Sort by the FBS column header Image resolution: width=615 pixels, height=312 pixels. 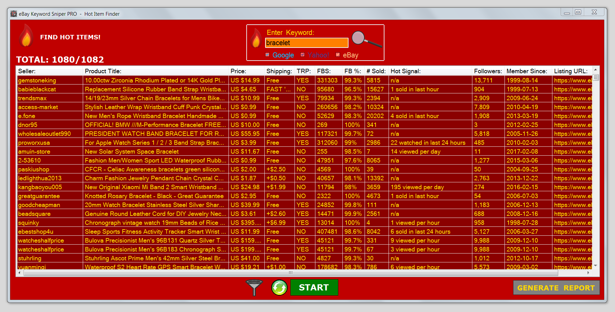(x=329, y=71)
